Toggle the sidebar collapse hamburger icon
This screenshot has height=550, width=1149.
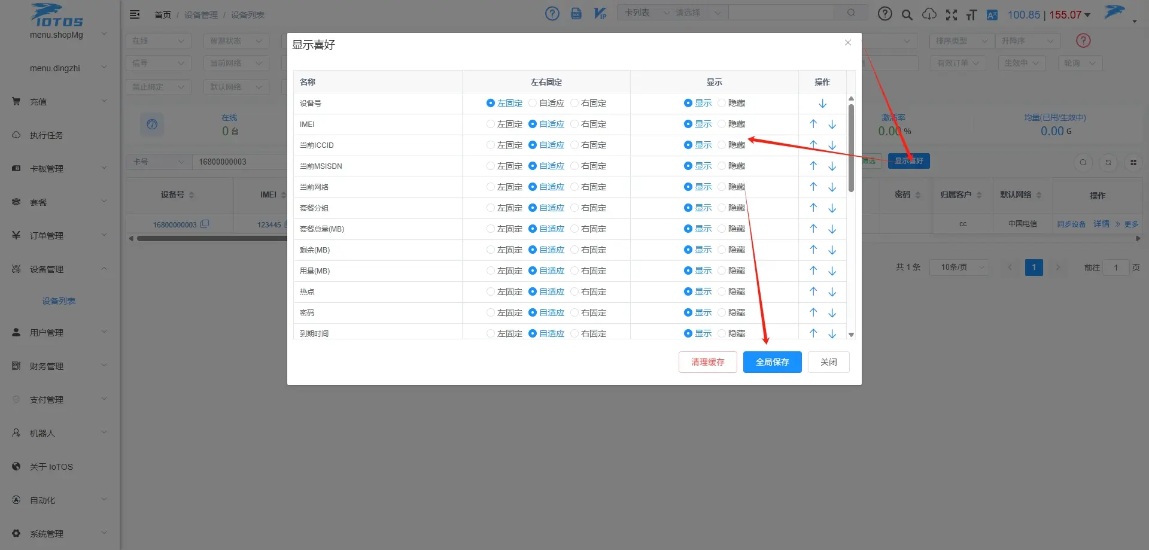[135, 14]
